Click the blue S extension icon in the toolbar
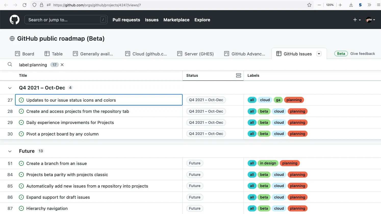The height and width of the screenshot is (214, 381). 360,5
